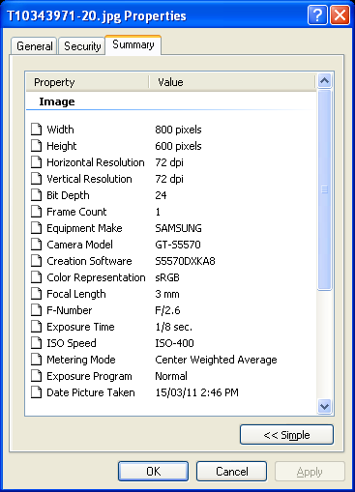Image resolution: width=355 pixels, height=492 pixels.
Task: Click the Property column header
Action: point(88,82)
